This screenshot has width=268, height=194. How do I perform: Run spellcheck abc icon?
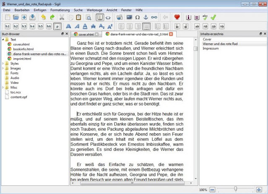[205, 17]
